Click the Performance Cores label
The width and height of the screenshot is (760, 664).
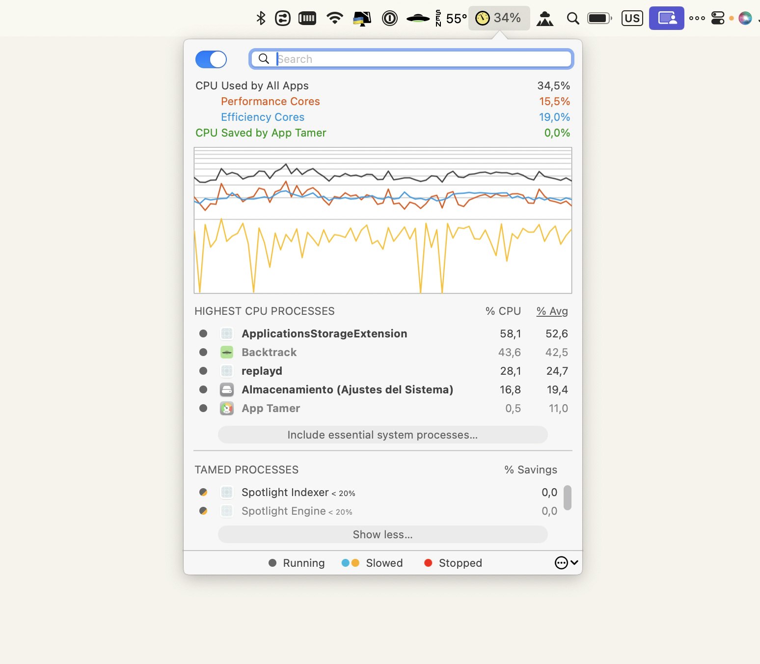[x=271, y=102]
